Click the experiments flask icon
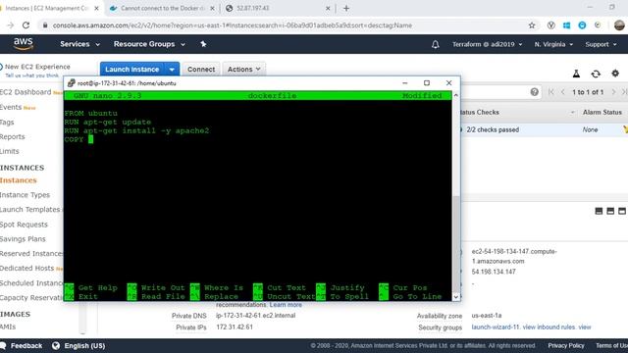The height and width of the screenshot is (353, 628). [576, 74]
